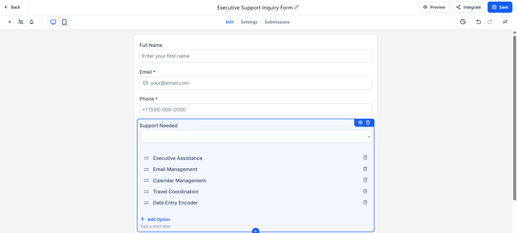Delete the Calendar Management option
The image size is (517, 233).
pyautogui.click(x=365, y=180)
